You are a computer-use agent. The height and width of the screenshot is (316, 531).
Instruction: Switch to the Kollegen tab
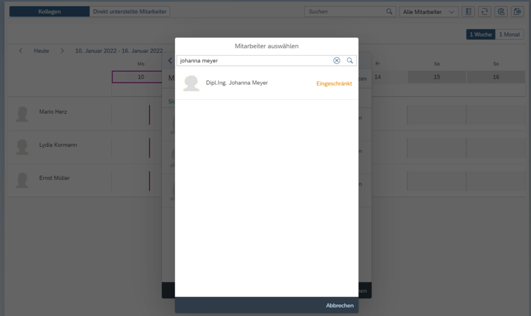point(49,11)
